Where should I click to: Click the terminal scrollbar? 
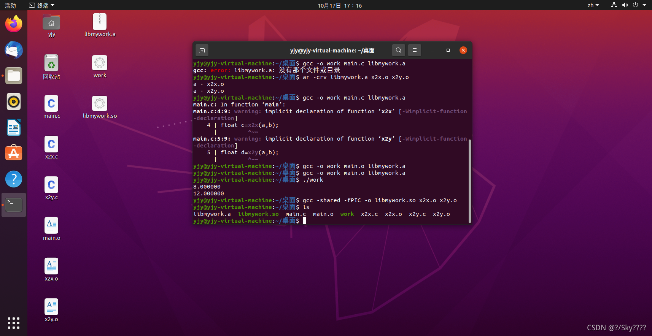click(470, 181)
